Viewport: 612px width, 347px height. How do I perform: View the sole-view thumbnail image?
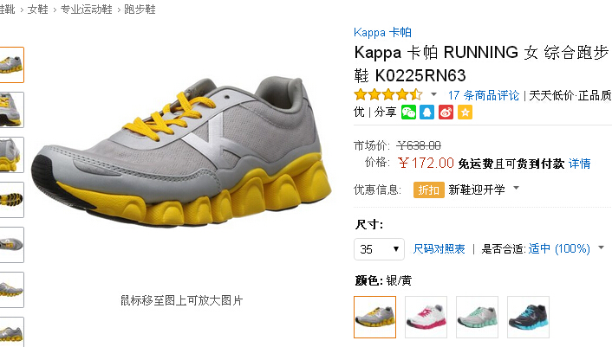point(12,200)
